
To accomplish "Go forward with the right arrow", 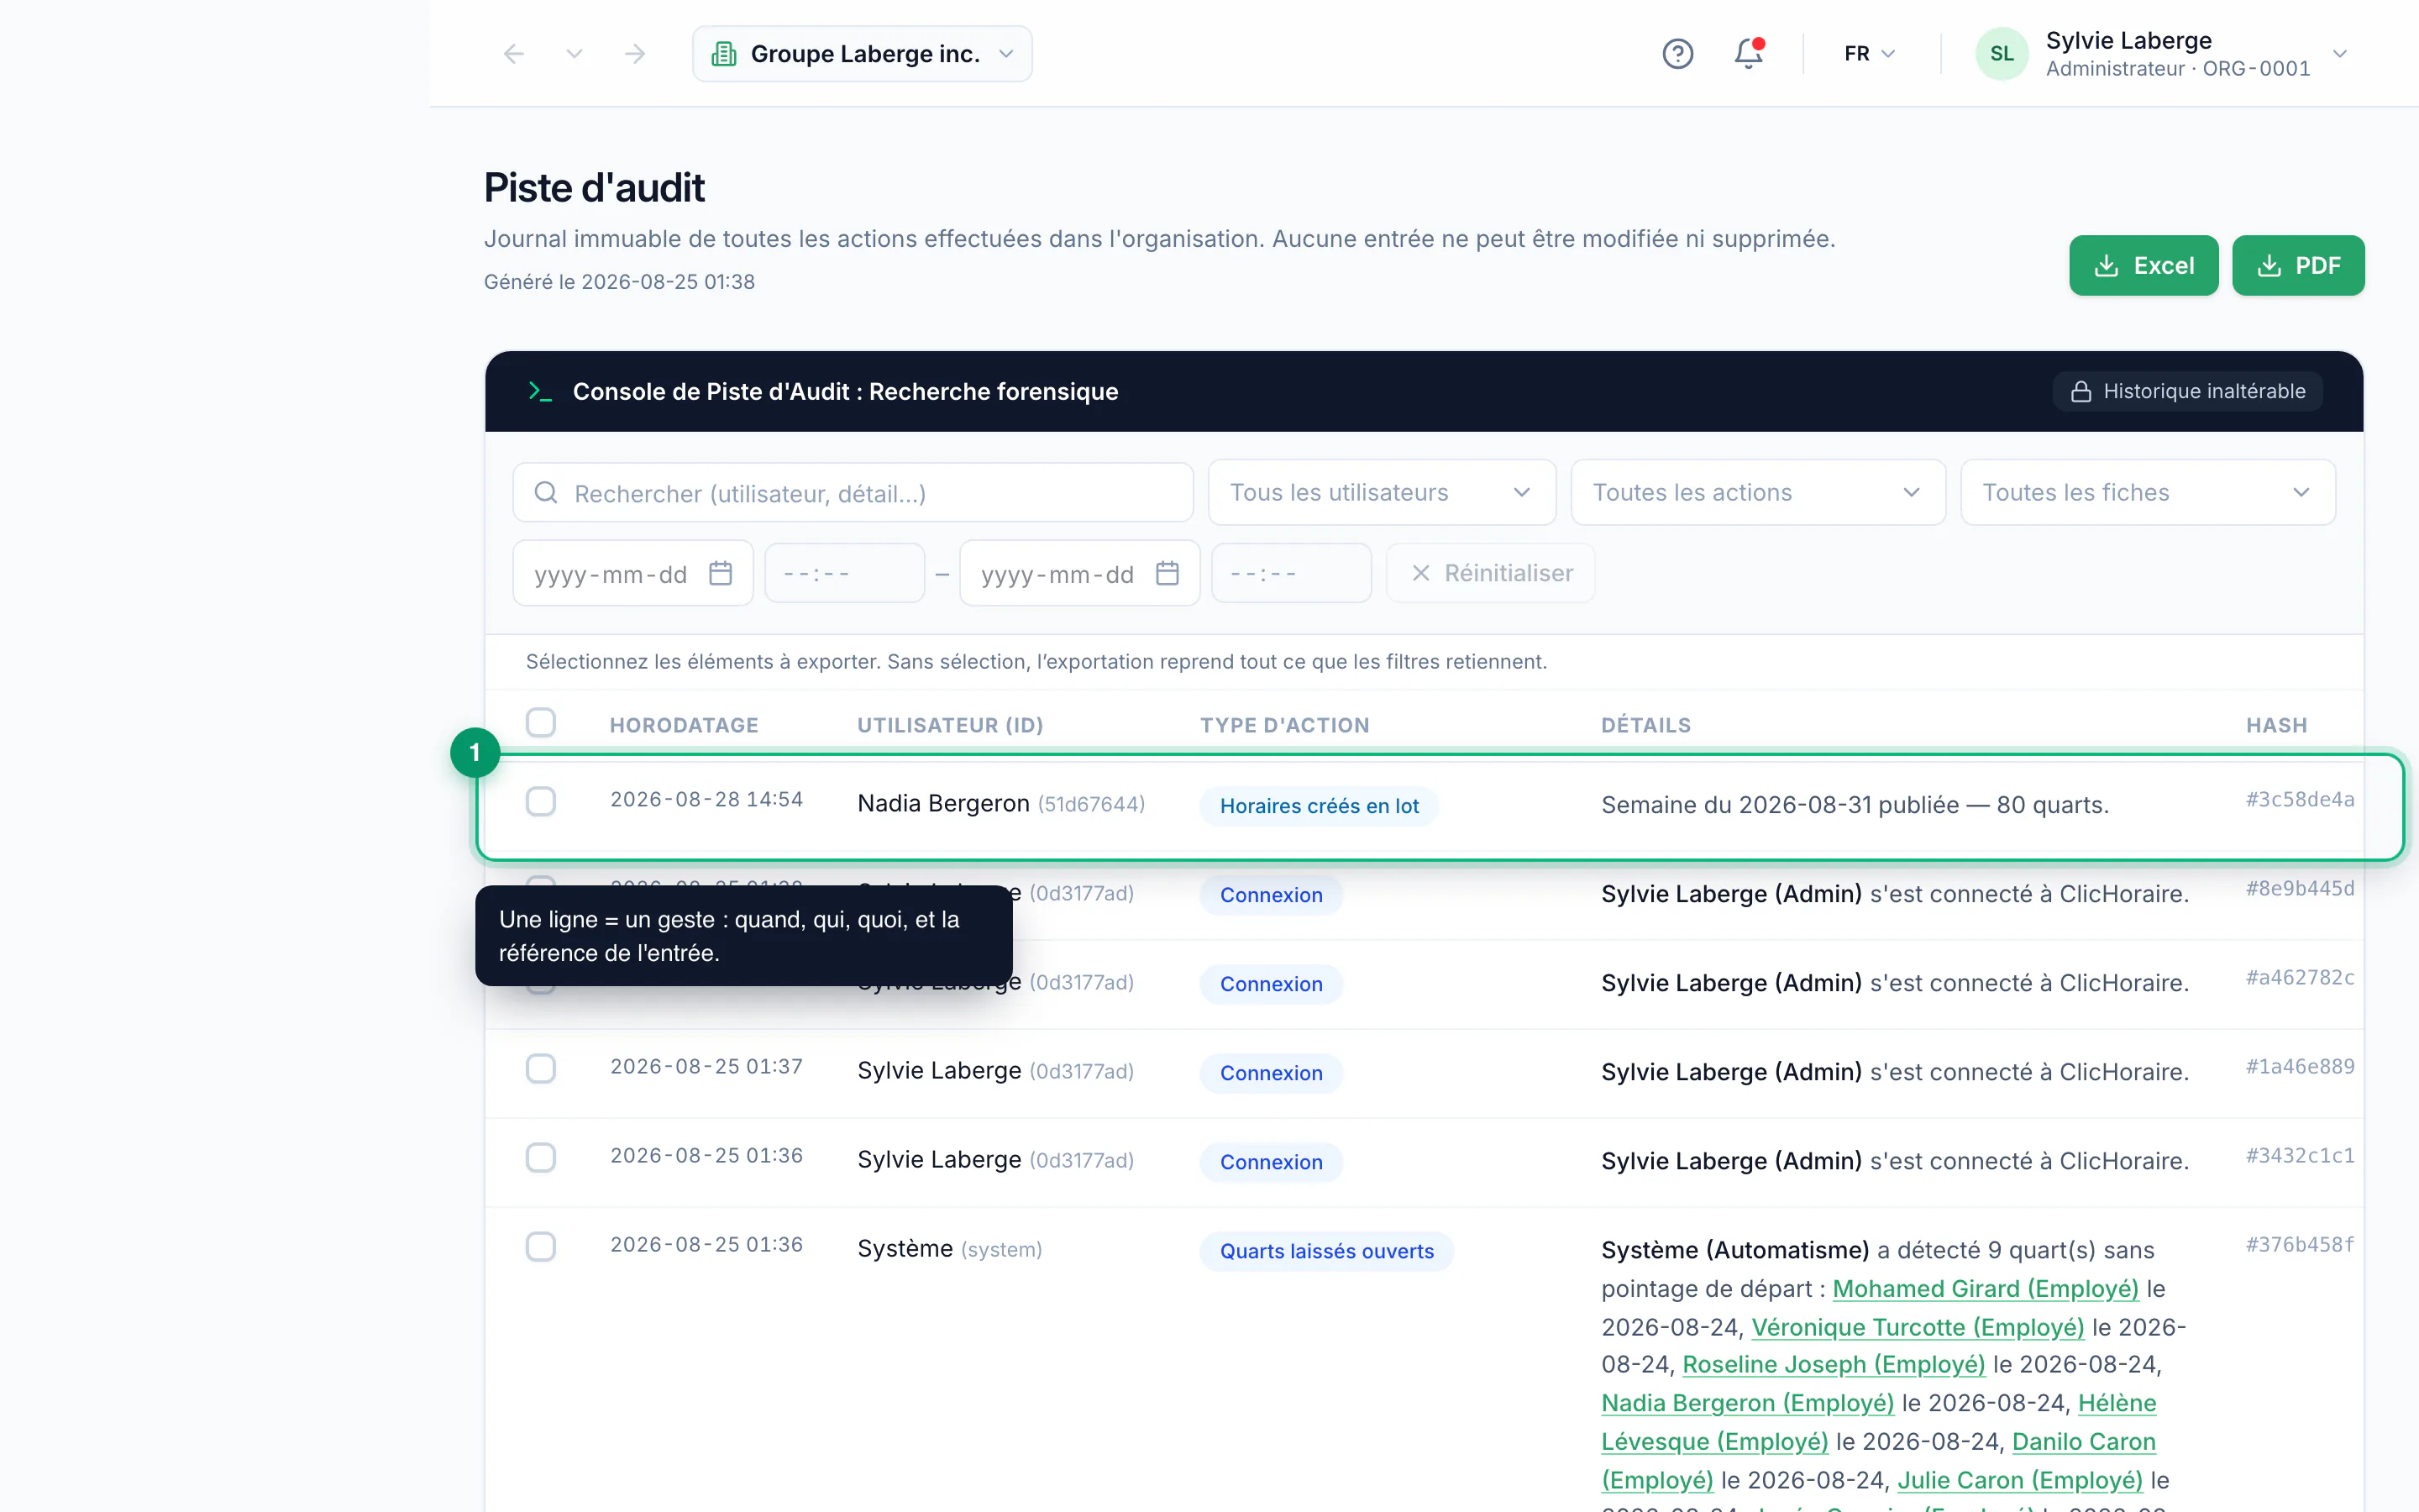I will tap(635, 54).
